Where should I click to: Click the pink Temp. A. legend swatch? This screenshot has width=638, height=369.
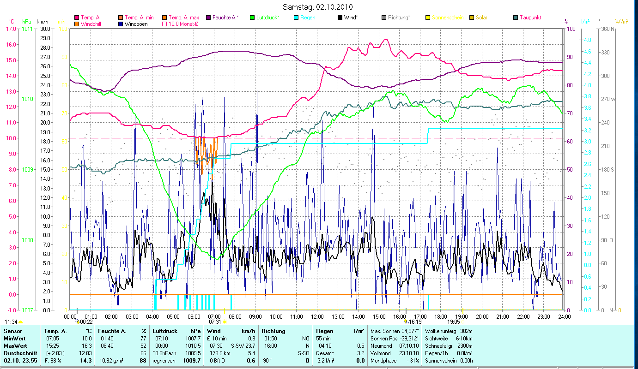[x=77, y=18]
